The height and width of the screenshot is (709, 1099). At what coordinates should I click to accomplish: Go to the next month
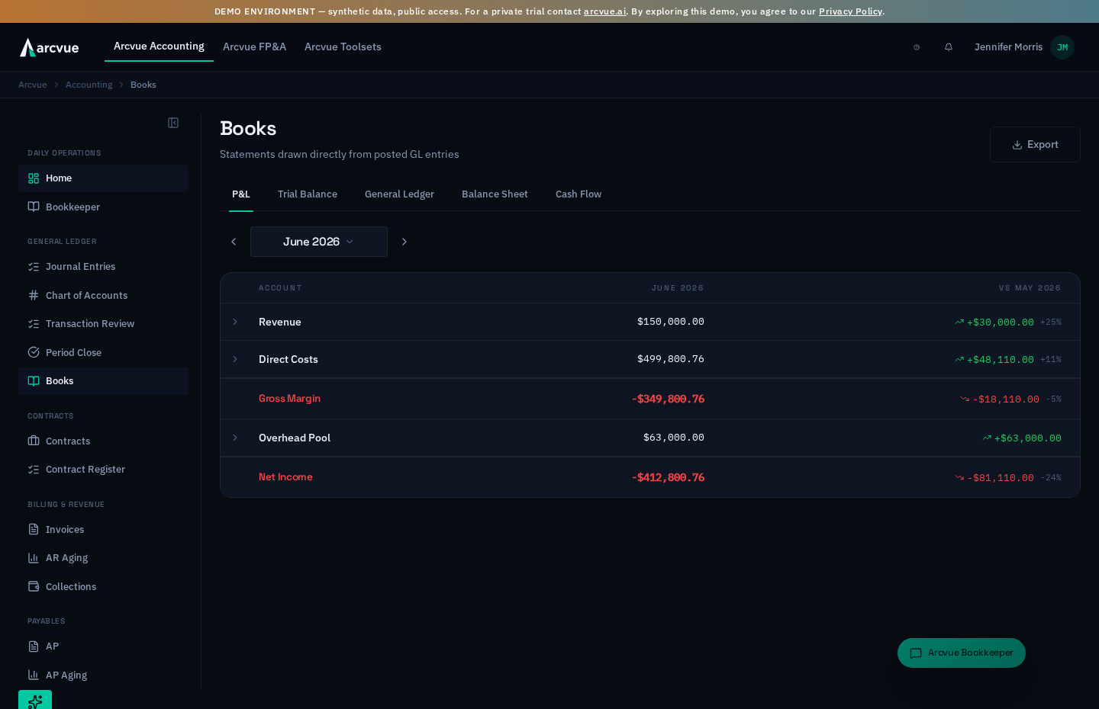click(404, 242)
